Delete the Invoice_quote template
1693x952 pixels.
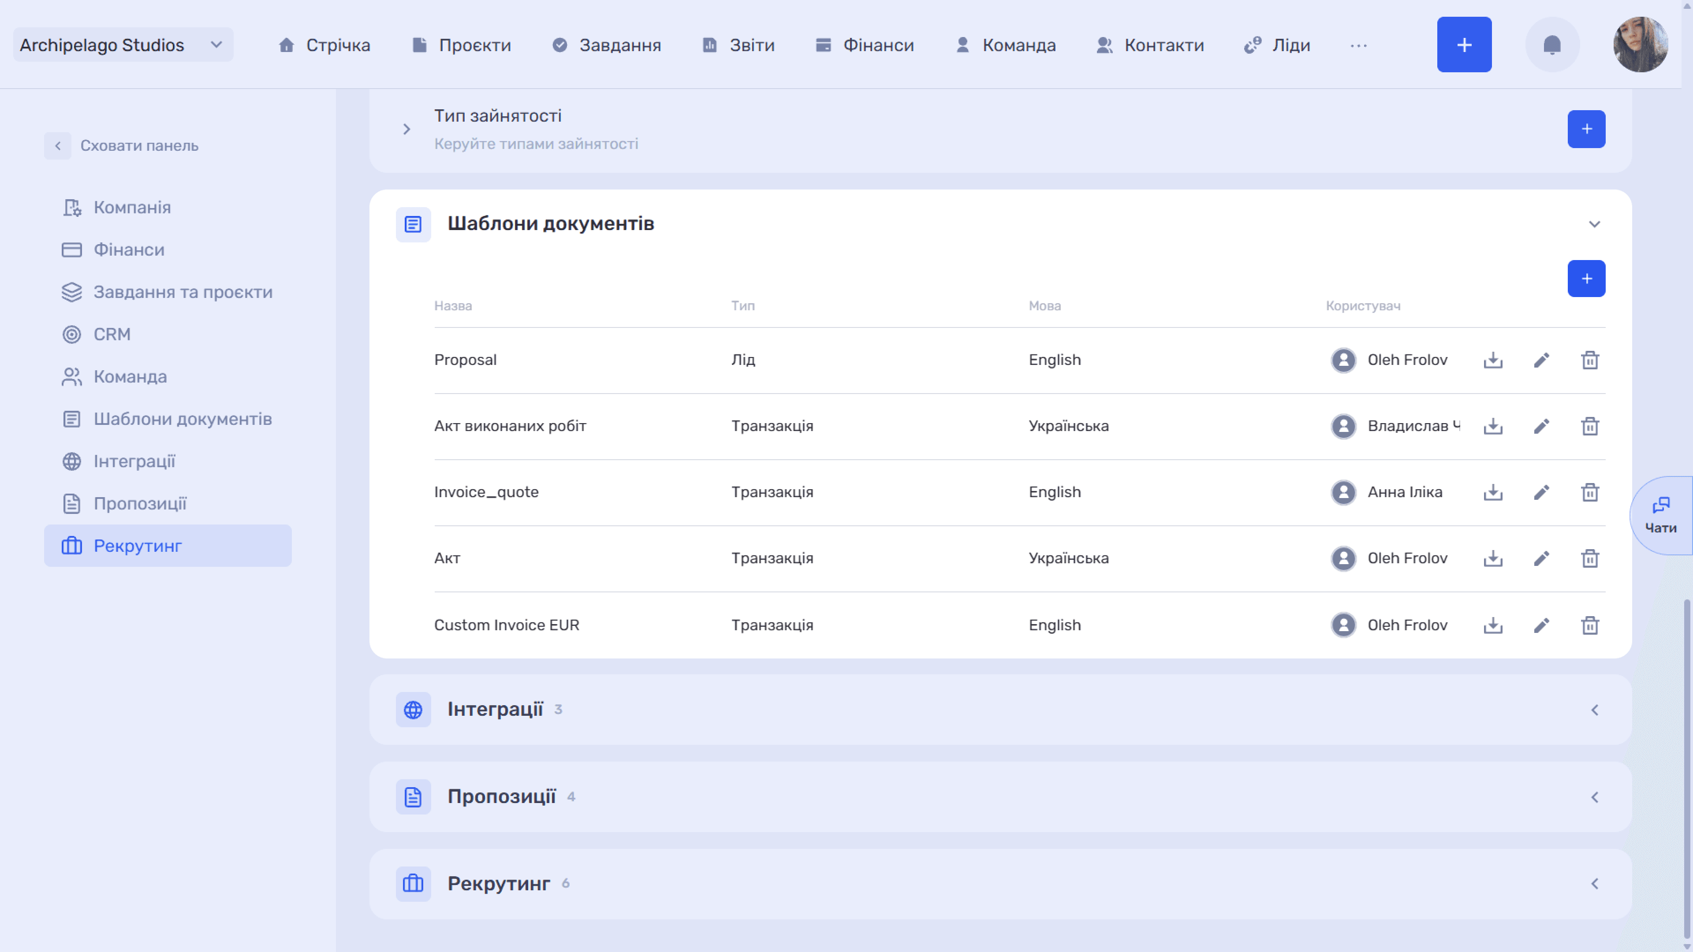pos(1590,492)
